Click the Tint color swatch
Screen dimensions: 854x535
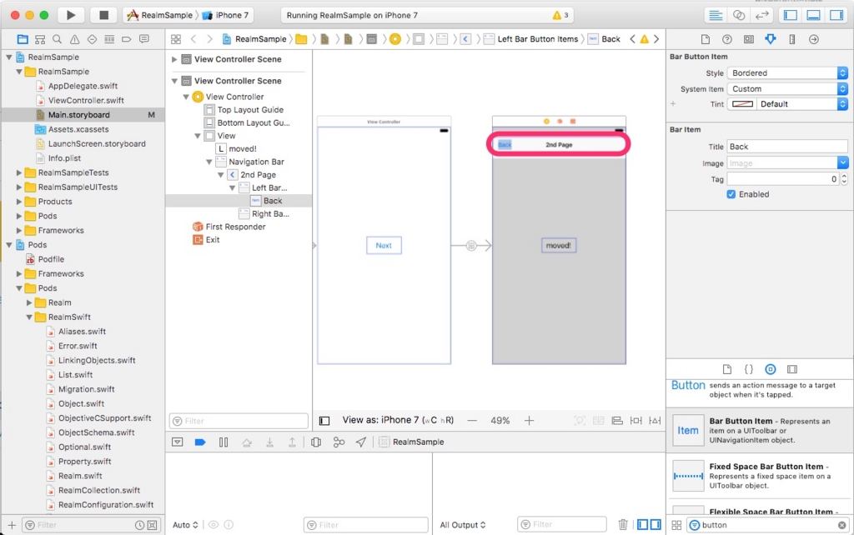742,104
